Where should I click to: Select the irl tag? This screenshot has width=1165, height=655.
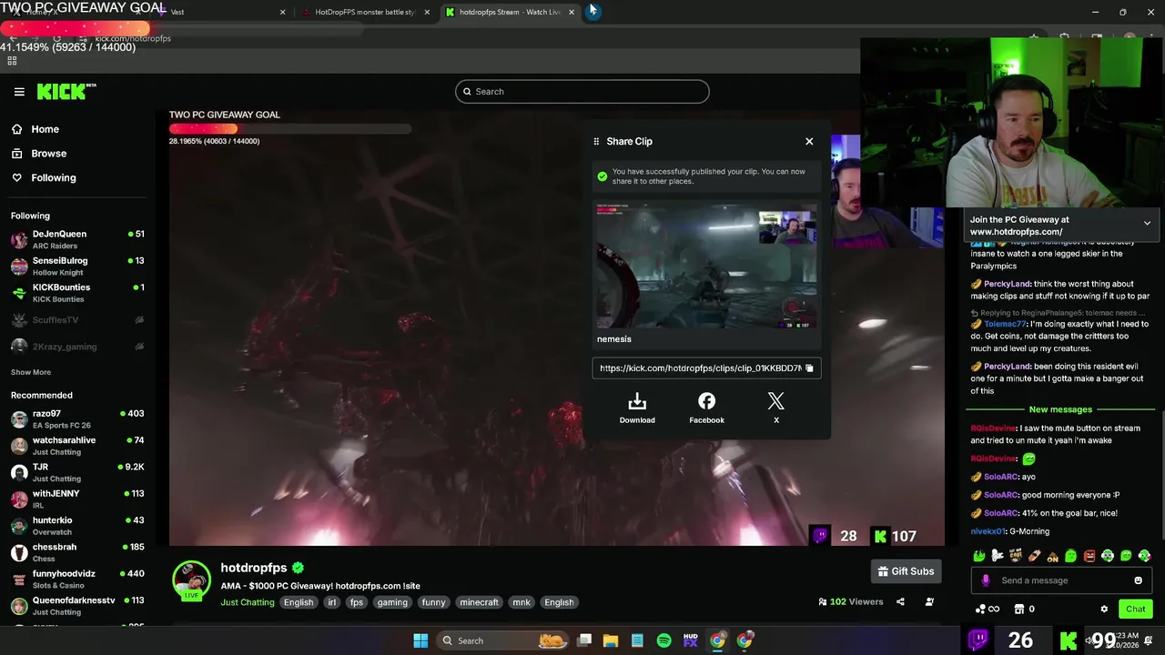point(332,602)
